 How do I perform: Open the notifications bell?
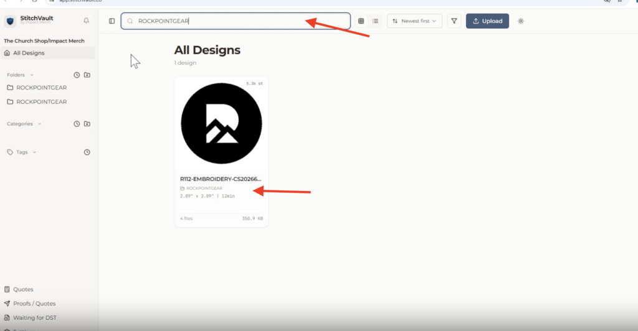86,21
